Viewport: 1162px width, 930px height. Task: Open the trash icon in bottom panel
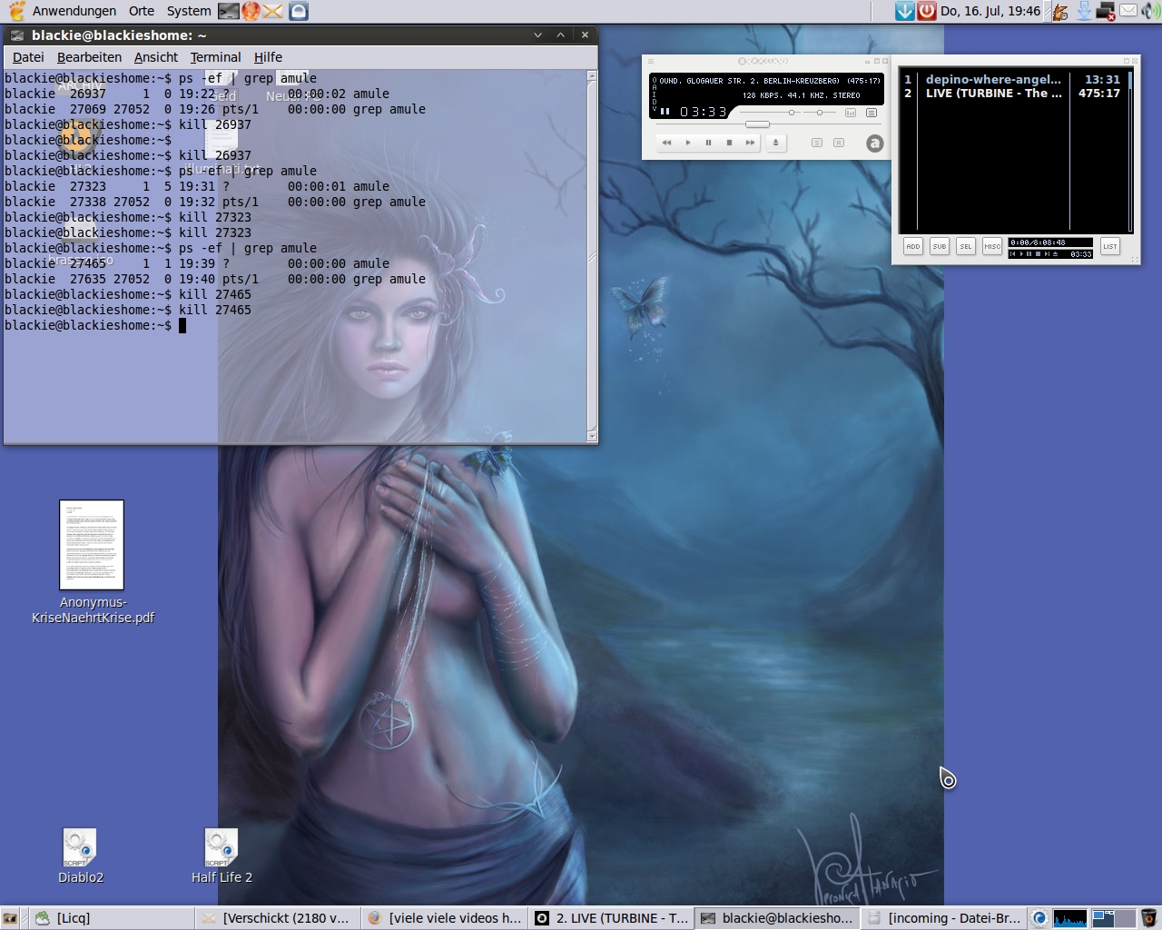(1149, 918)
